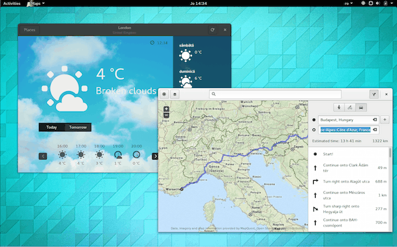Click the Budapest, Hungary start field
The height and width of the screenshot is (247, 397).
point(348,120)
